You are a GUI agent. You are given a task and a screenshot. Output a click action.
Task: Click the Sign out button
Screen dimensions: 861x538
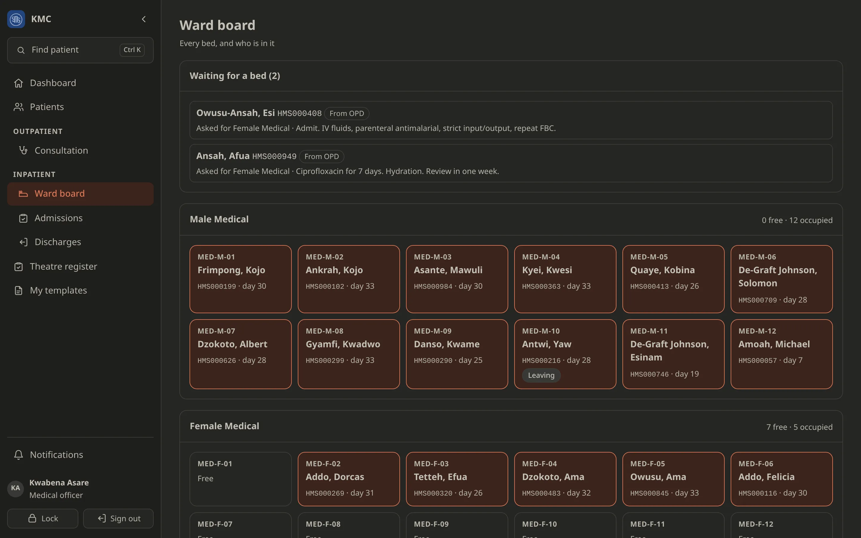point(118,519)
